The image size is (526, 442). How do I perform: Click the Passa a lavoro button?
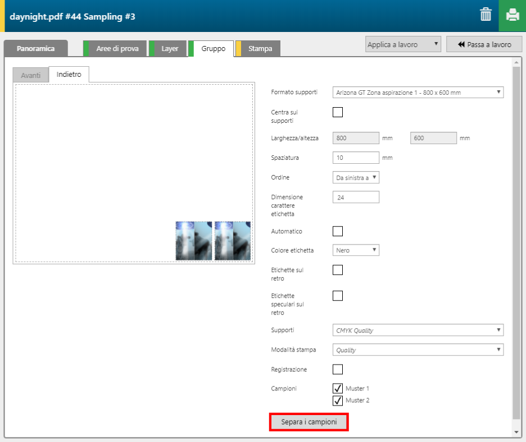click(x=484, y=44)
